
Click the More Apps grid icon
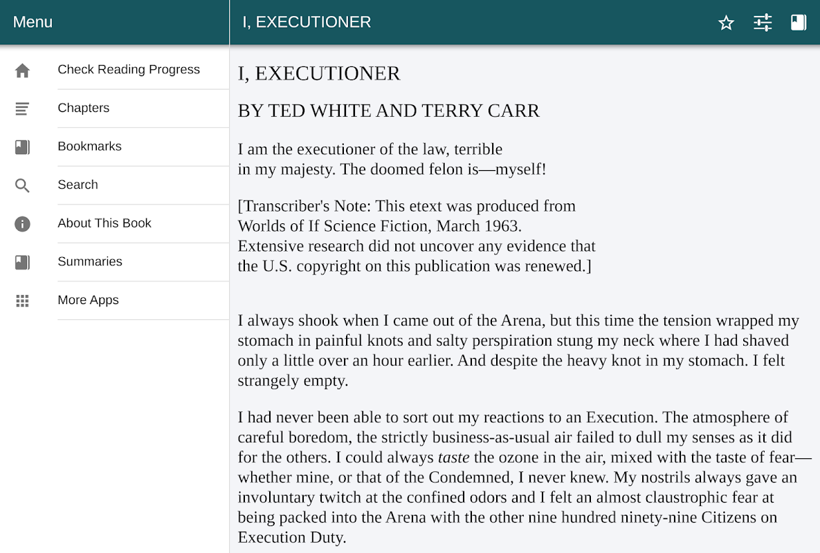(x=23, y=301)
